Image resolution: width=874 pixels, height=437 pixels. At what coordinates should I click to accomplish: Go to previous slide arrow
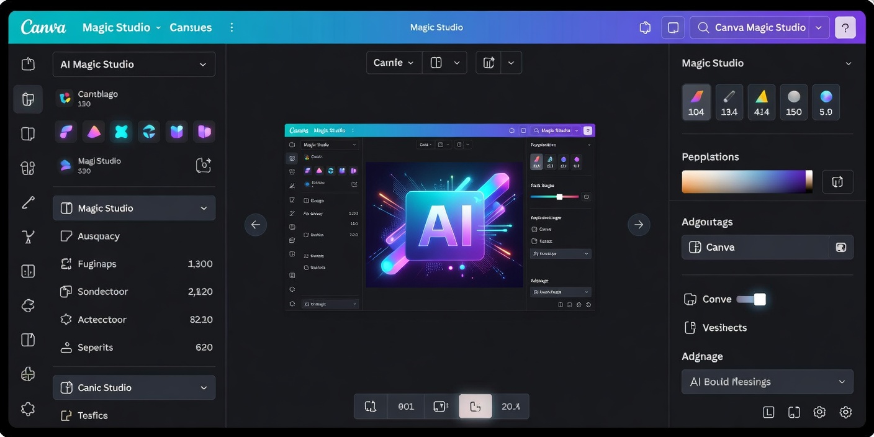[256, 225]
